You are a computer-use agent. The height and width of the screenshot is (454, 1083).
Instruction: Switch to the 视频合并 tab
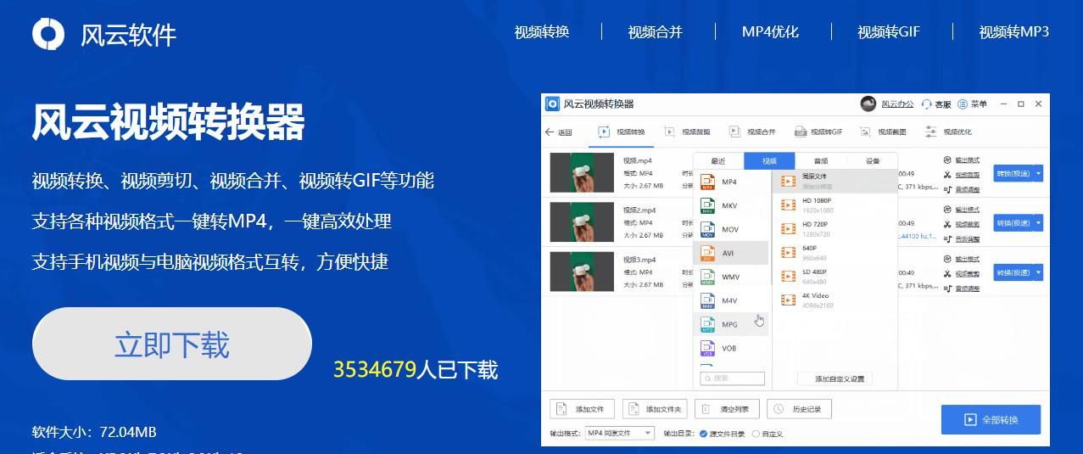tap(752, 132)
